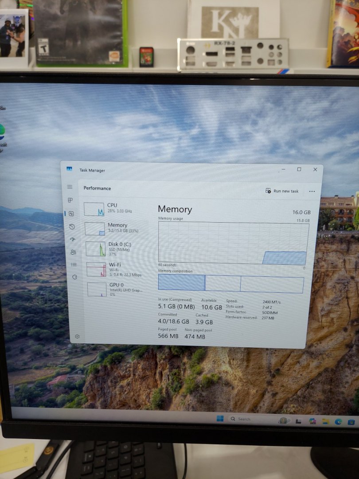Switch to the Processes page icon
The height and width of the screenshot is (479, 359).
[70, 200]
